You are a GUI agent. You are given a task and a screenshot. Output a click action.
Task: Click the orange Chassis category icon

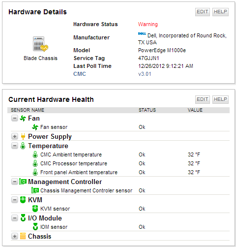coord(23,236)
